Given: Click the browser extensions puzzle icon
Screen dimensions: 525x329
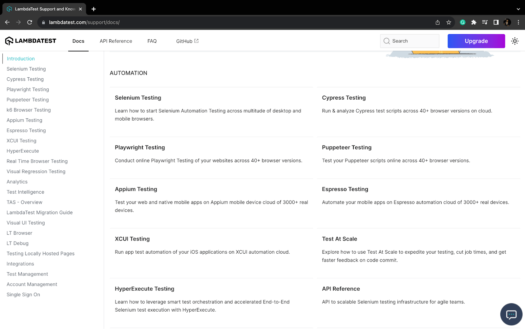Looking at the screenshot, I should (x=473, y=22).
